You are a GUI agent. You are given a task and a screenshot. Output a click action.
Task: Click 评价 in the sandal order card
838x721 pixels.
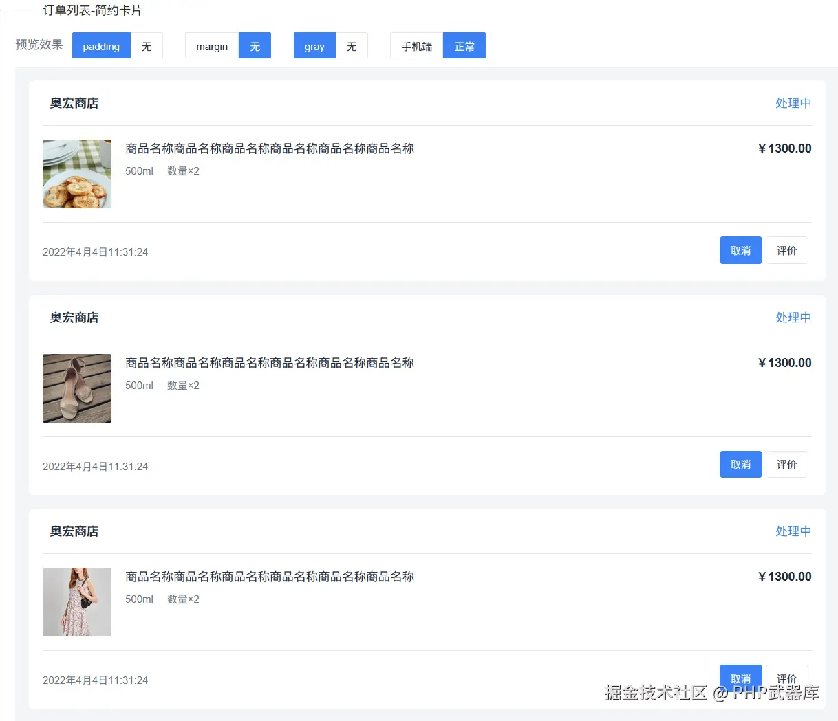pyautogui.click(x=787, y=465)
